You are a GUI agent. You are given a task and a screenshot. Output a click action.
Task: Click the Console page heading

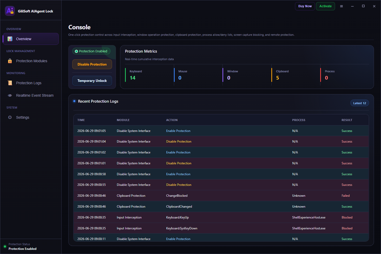(x=80, y=27)
